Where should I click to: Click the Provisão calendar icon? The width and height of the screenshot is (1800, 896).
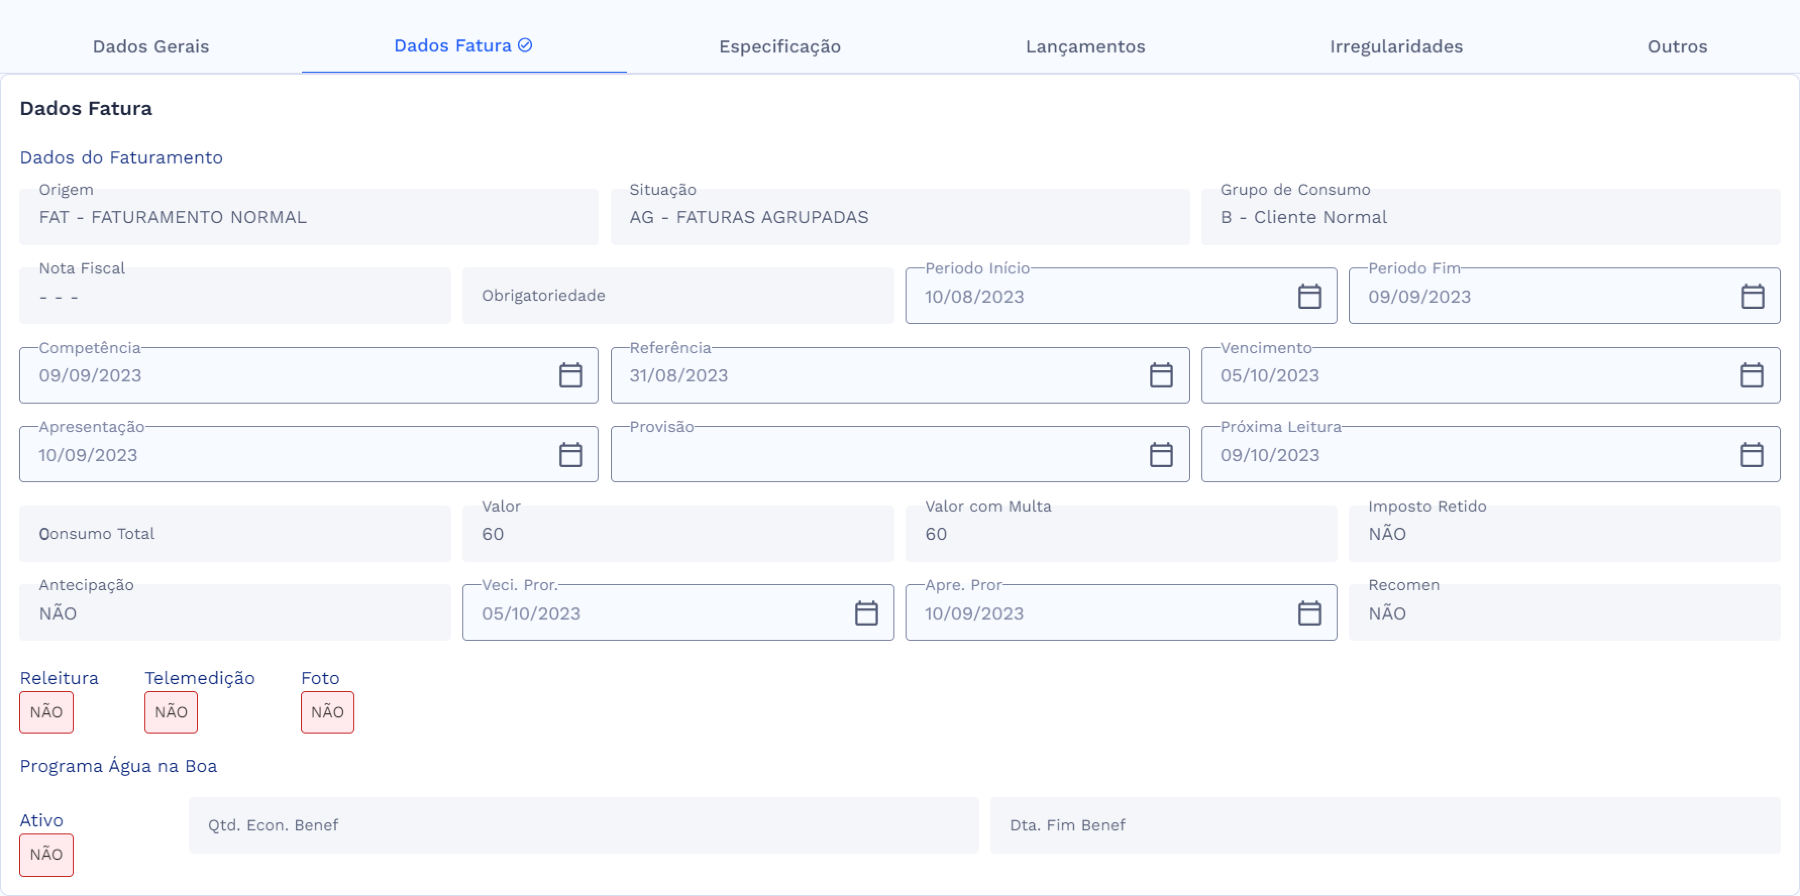click(x=1160, y=455)
